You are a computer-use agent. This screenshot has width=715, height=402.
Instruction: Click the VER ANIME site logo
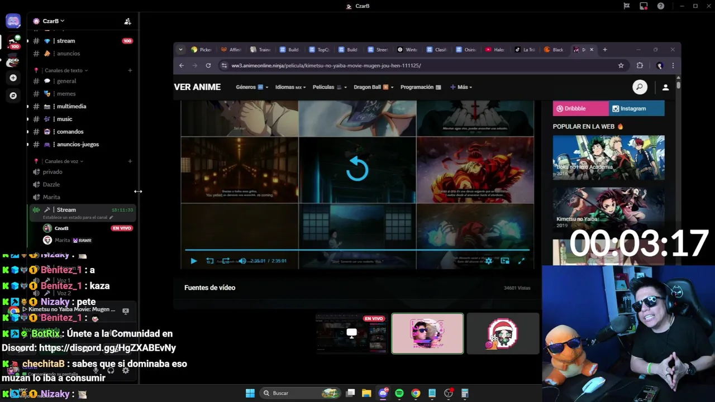pos(197,87)
